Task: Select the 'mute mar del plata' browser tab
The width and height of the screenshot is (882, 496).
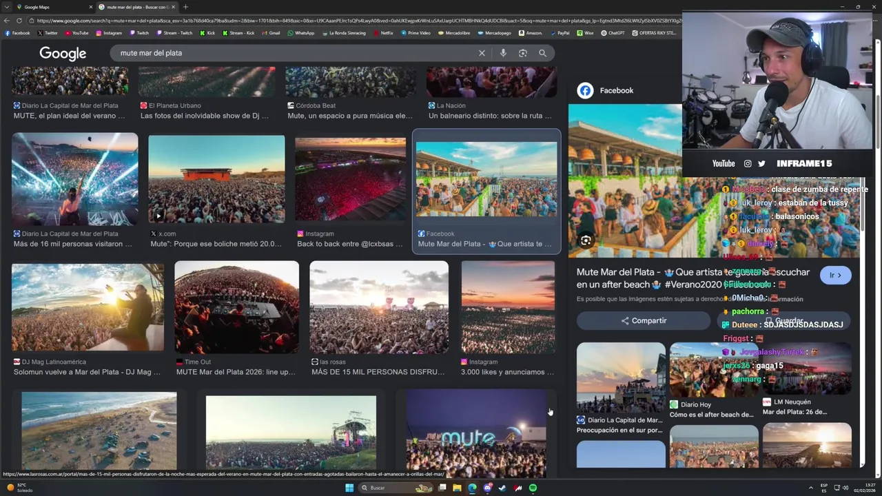Action: point(136,7)
